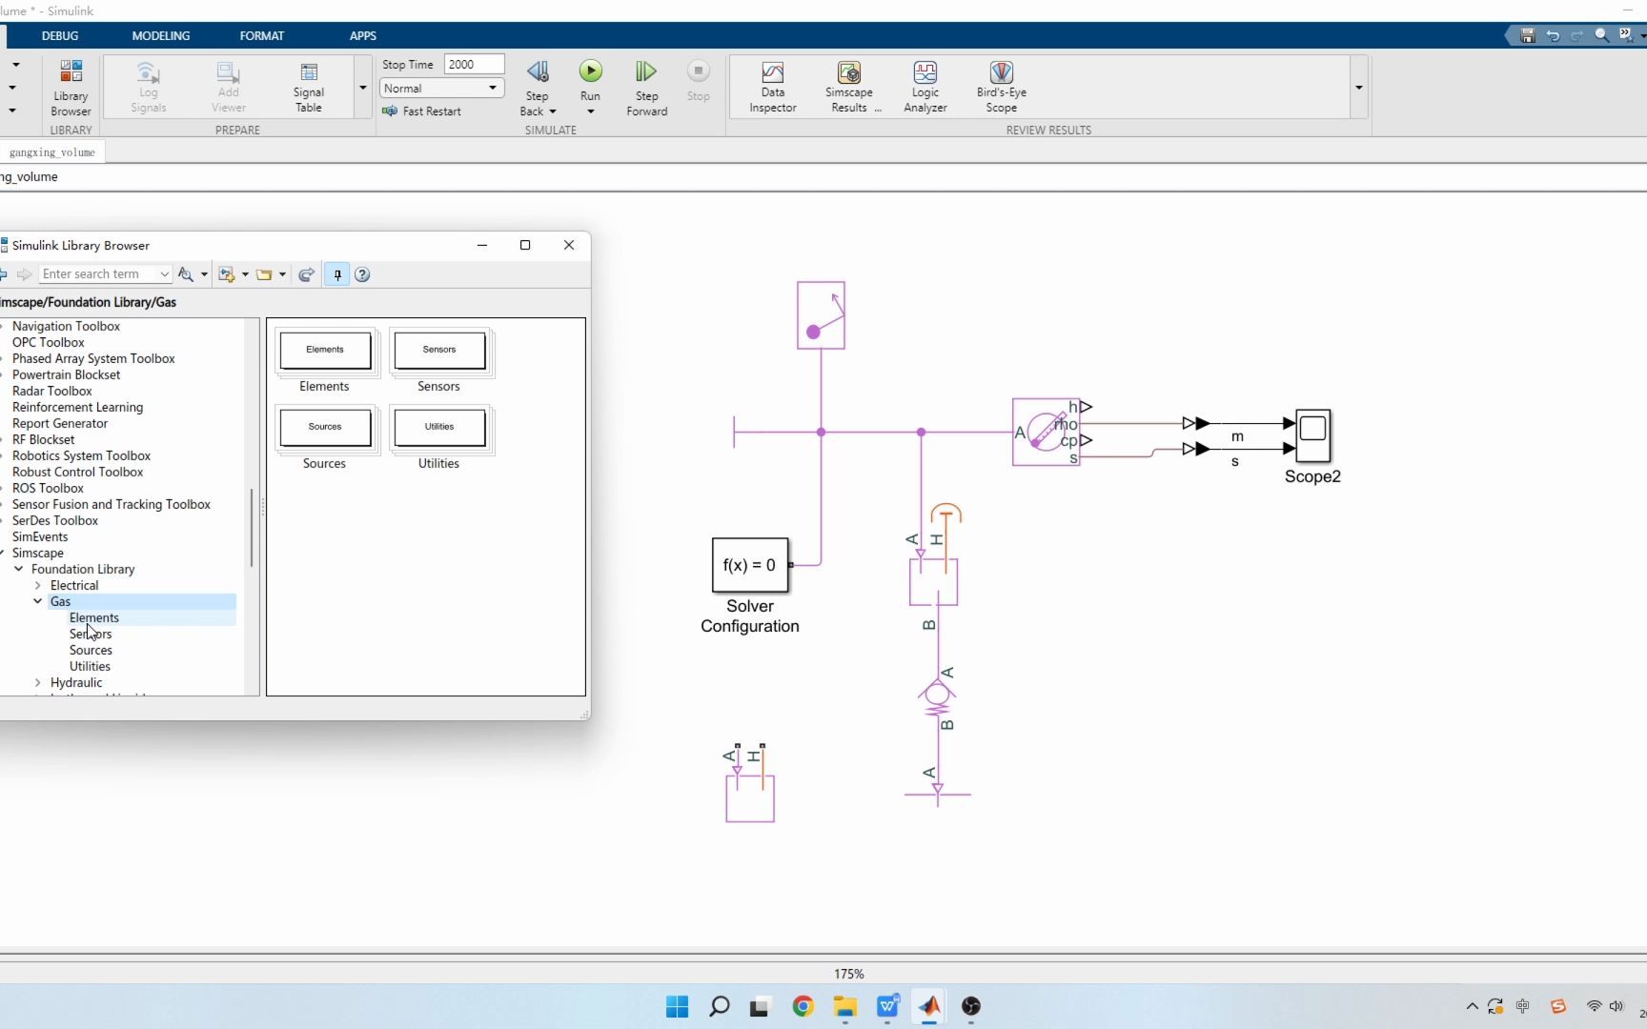Image resolution: width=1647 pixels, height=1029 pixels.
Task: Open Library Browser help icon
Action: (x=362, y=274)
